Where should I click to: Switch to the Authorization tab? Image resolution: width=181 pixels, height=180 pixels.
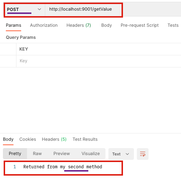click(44, 25)
